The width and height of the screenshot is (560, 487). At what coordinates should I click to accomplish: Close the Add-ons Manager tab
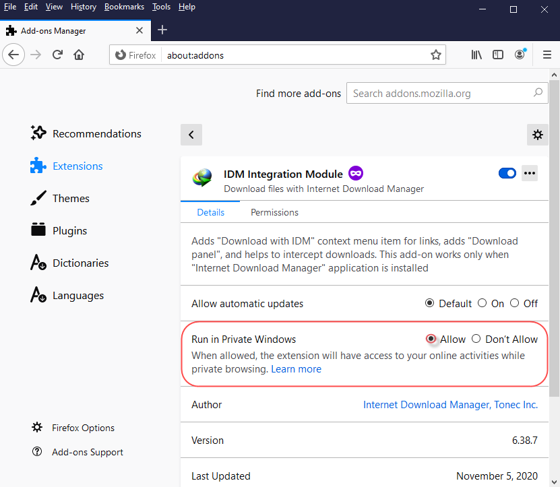point(139,31)
